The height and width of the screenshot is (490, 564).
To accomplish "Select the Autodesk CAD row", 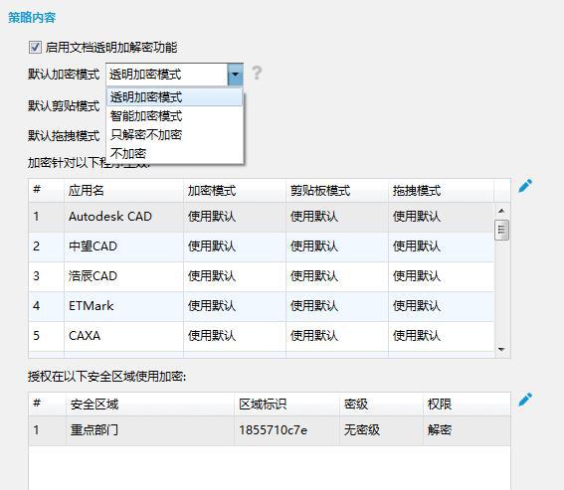I will (262, 217).
